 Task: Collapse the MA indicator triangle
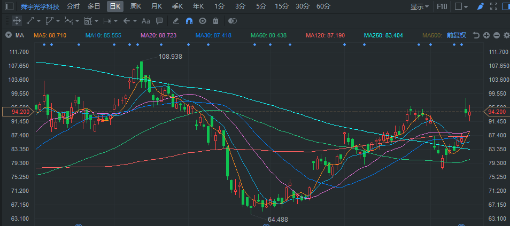(x=9, y=35)
